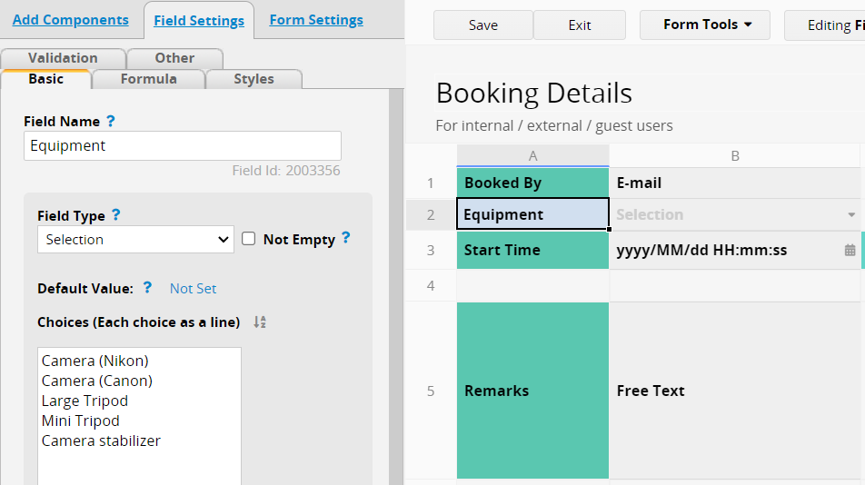Expand the Form Tools dropdown menu

[705, 25]
